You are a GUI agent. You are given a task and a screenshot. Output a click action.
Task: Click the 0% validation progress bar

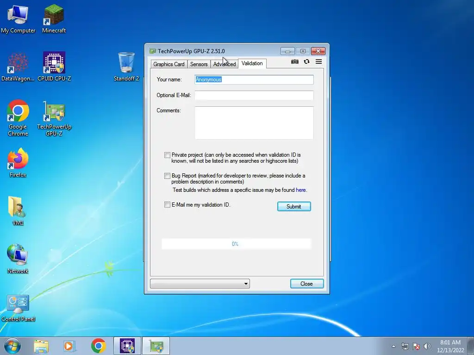[236, 244]
